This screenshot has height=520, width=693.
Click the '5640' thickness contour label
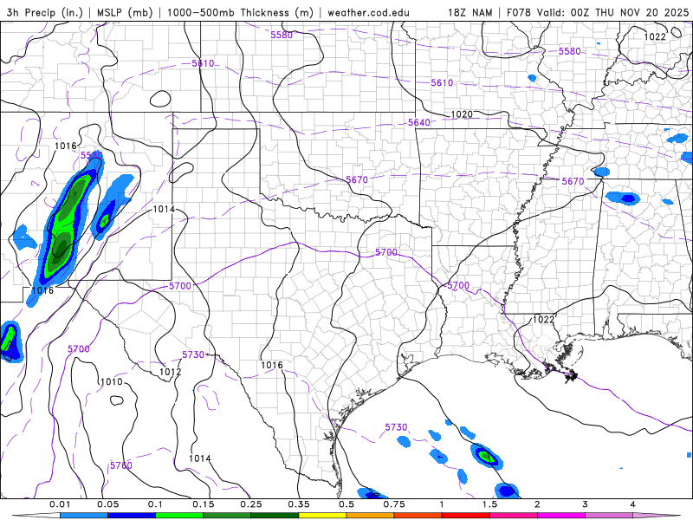click(x=418, y=122)
